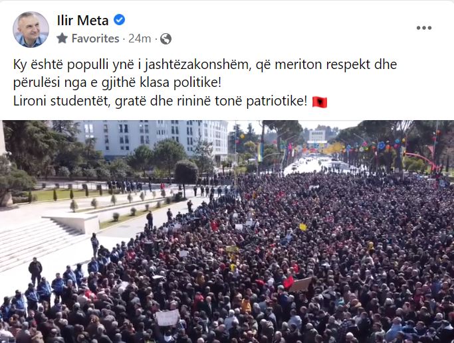Click the Favorites star icon
Viewport: 454px width, 343px height.
[62, 38]
